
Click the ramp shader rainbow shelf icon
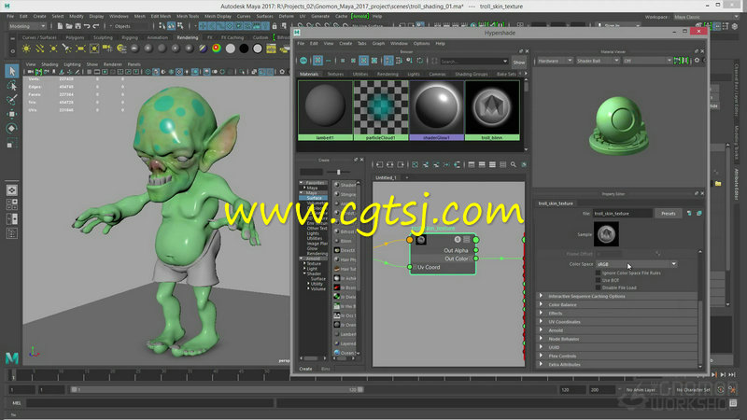tap(217, 49)
